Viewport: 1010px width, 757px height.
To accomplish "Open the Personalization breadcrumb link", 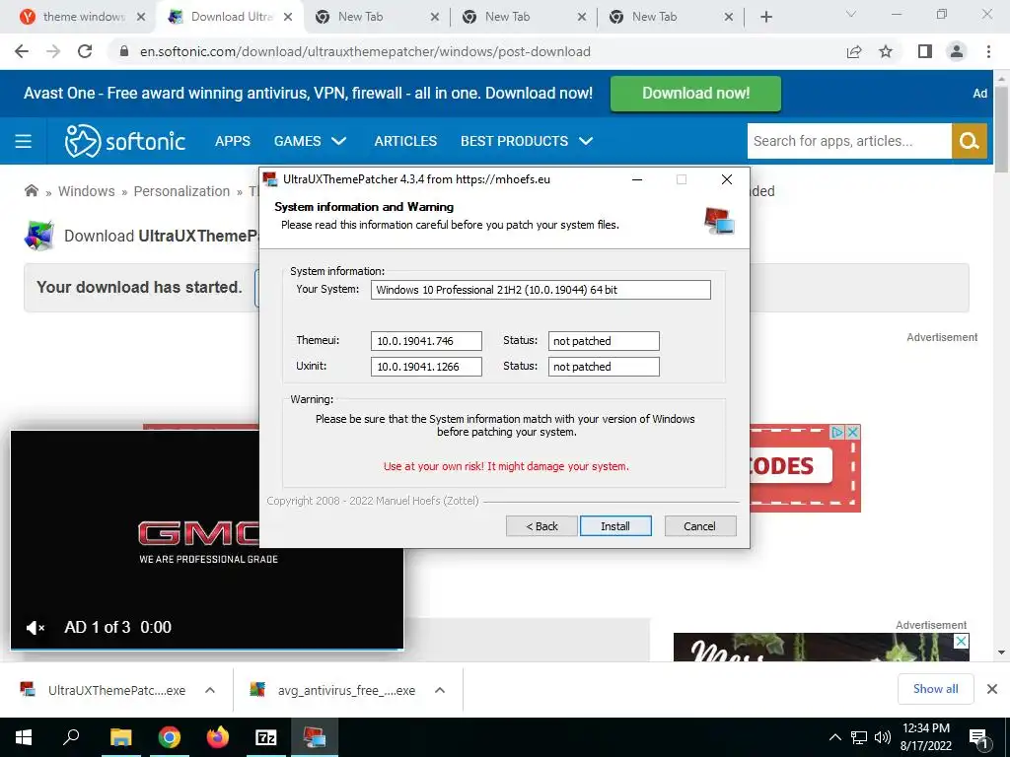I will coord(181,191).
